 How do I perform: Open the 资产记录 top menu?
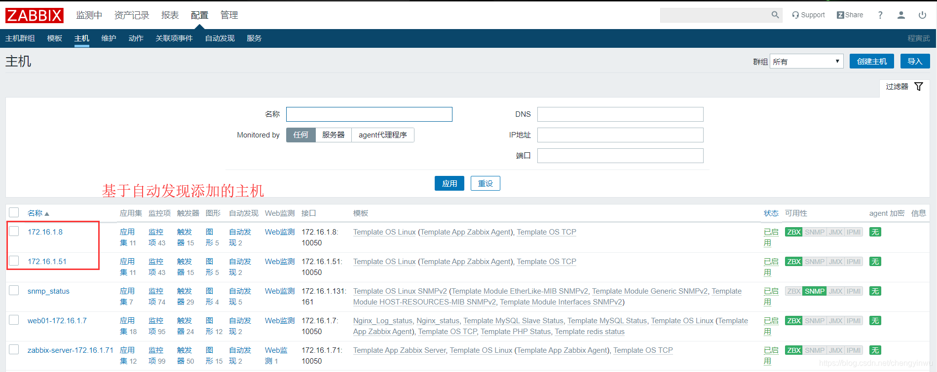coord(132,15)
